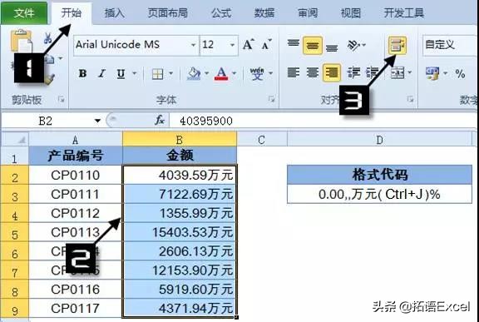This screenshot has height=322, width=479.
Task: Click the merge and center icon
Action: pyautogui.click(x=398, y=73)
